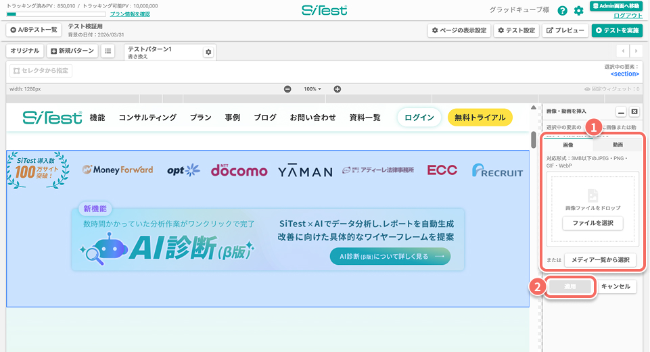The width and height of the screenshot is (650, 352).
Task: Click コンサルティング in the site nav
Action: [x=147, y=118]
